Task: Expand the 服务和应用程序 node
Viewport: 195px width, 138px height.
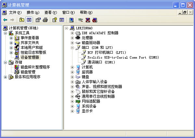Action: click(5, 77)
